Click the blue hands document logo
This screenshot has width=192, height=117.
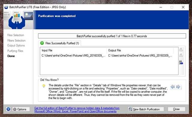[17, 20]
